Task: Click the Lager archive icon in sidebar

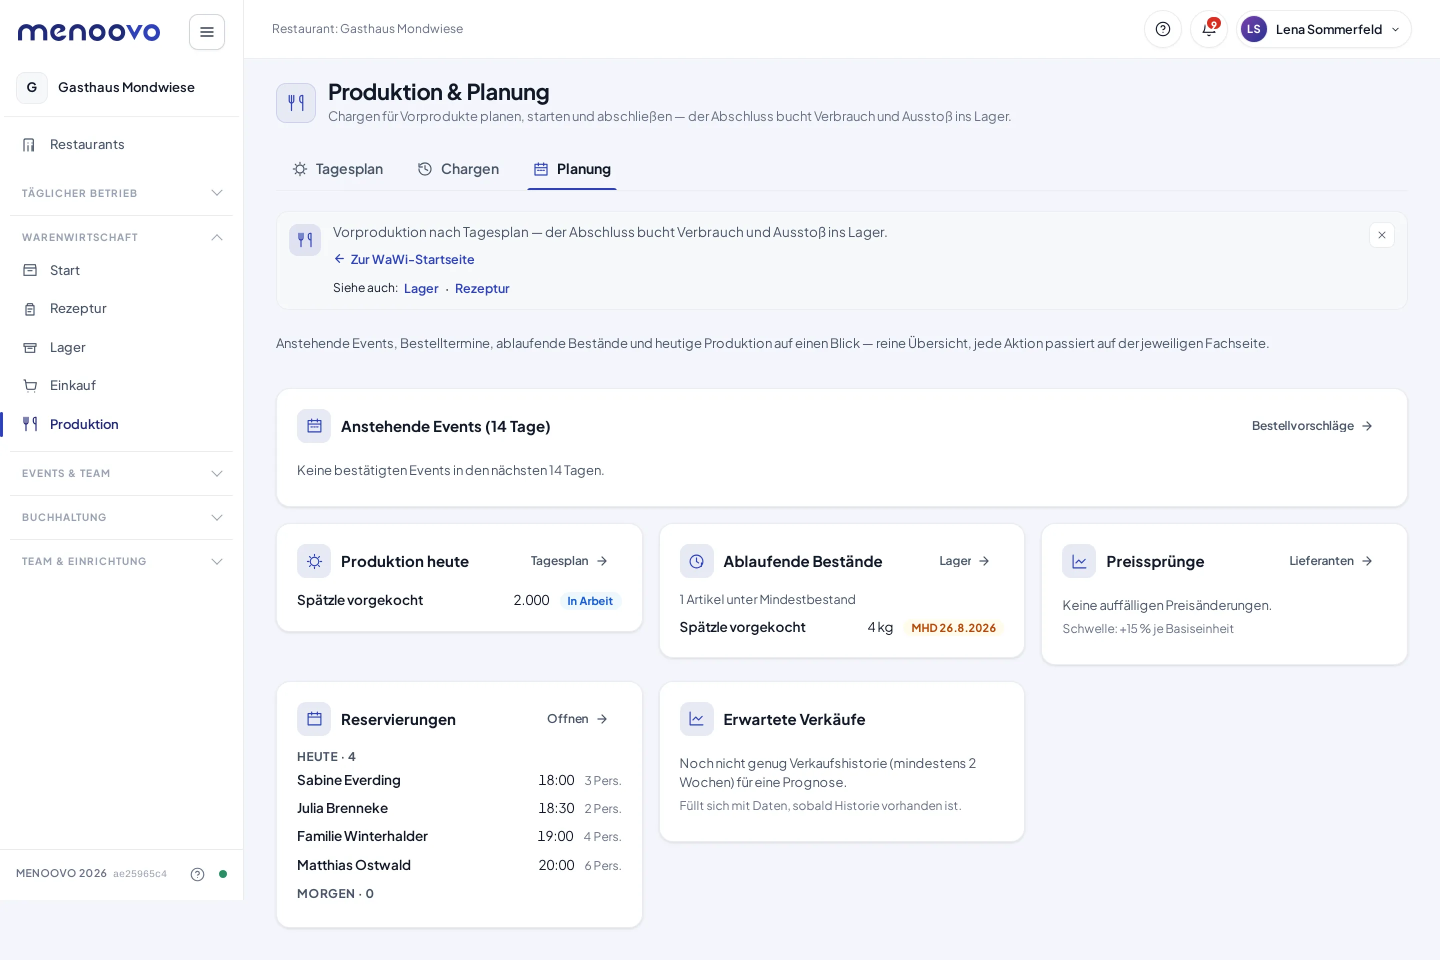Action: click(x=30, y=347)
